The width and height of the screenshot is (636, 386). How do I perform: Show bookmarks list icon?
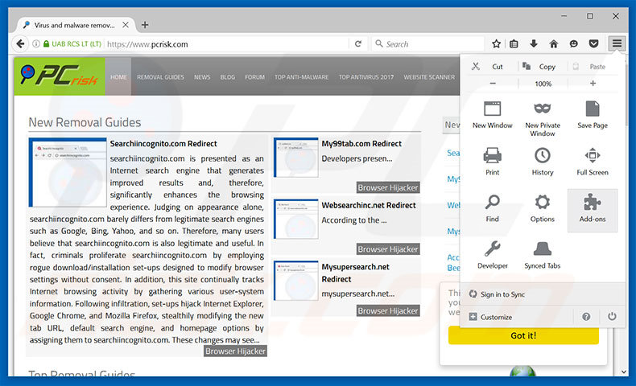[x=514, y=43]
